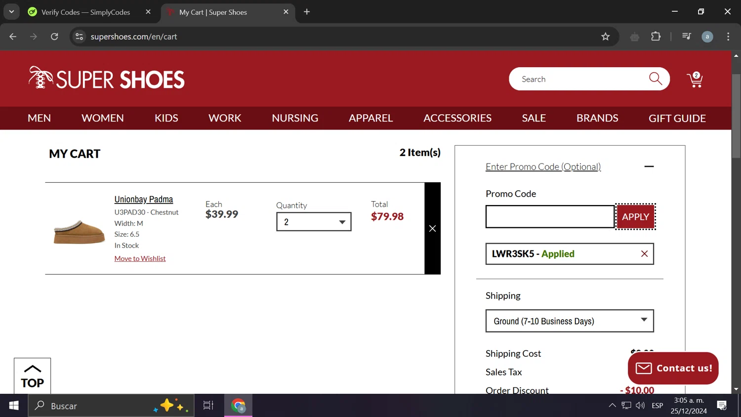The width and height of the screenshot is (741, 417).
Task: Open network icon in system tray
Action: 626,406
